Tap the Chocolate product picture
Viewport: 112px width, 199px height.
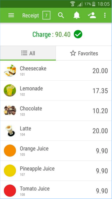pos(10,110)
